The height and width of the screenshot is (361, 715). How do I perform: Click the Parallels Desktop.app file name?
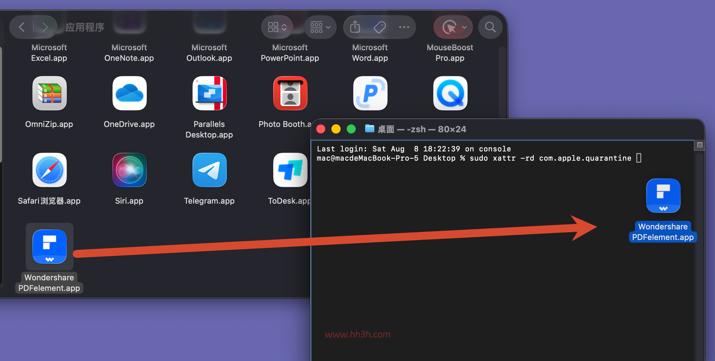(209, 130)
